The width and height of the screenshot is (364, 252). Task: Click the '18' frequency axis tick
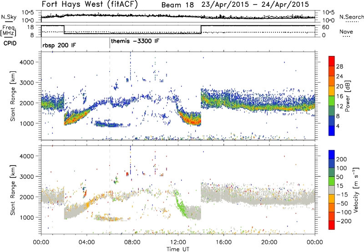point(30,27)
